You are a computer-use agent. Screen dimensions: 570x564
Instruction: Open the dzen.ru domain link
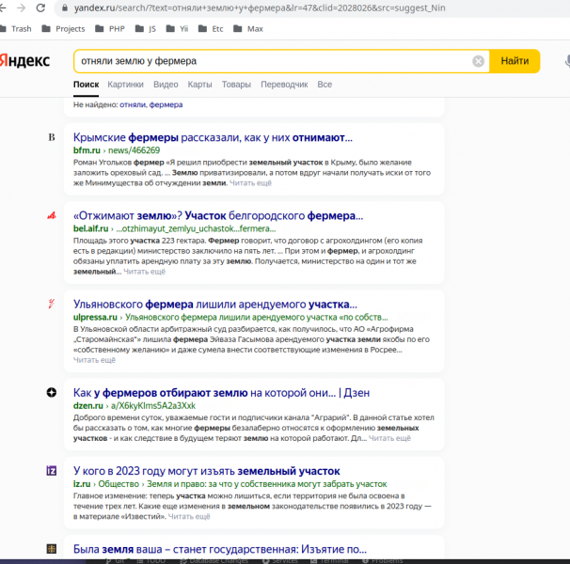click(88, 405)
